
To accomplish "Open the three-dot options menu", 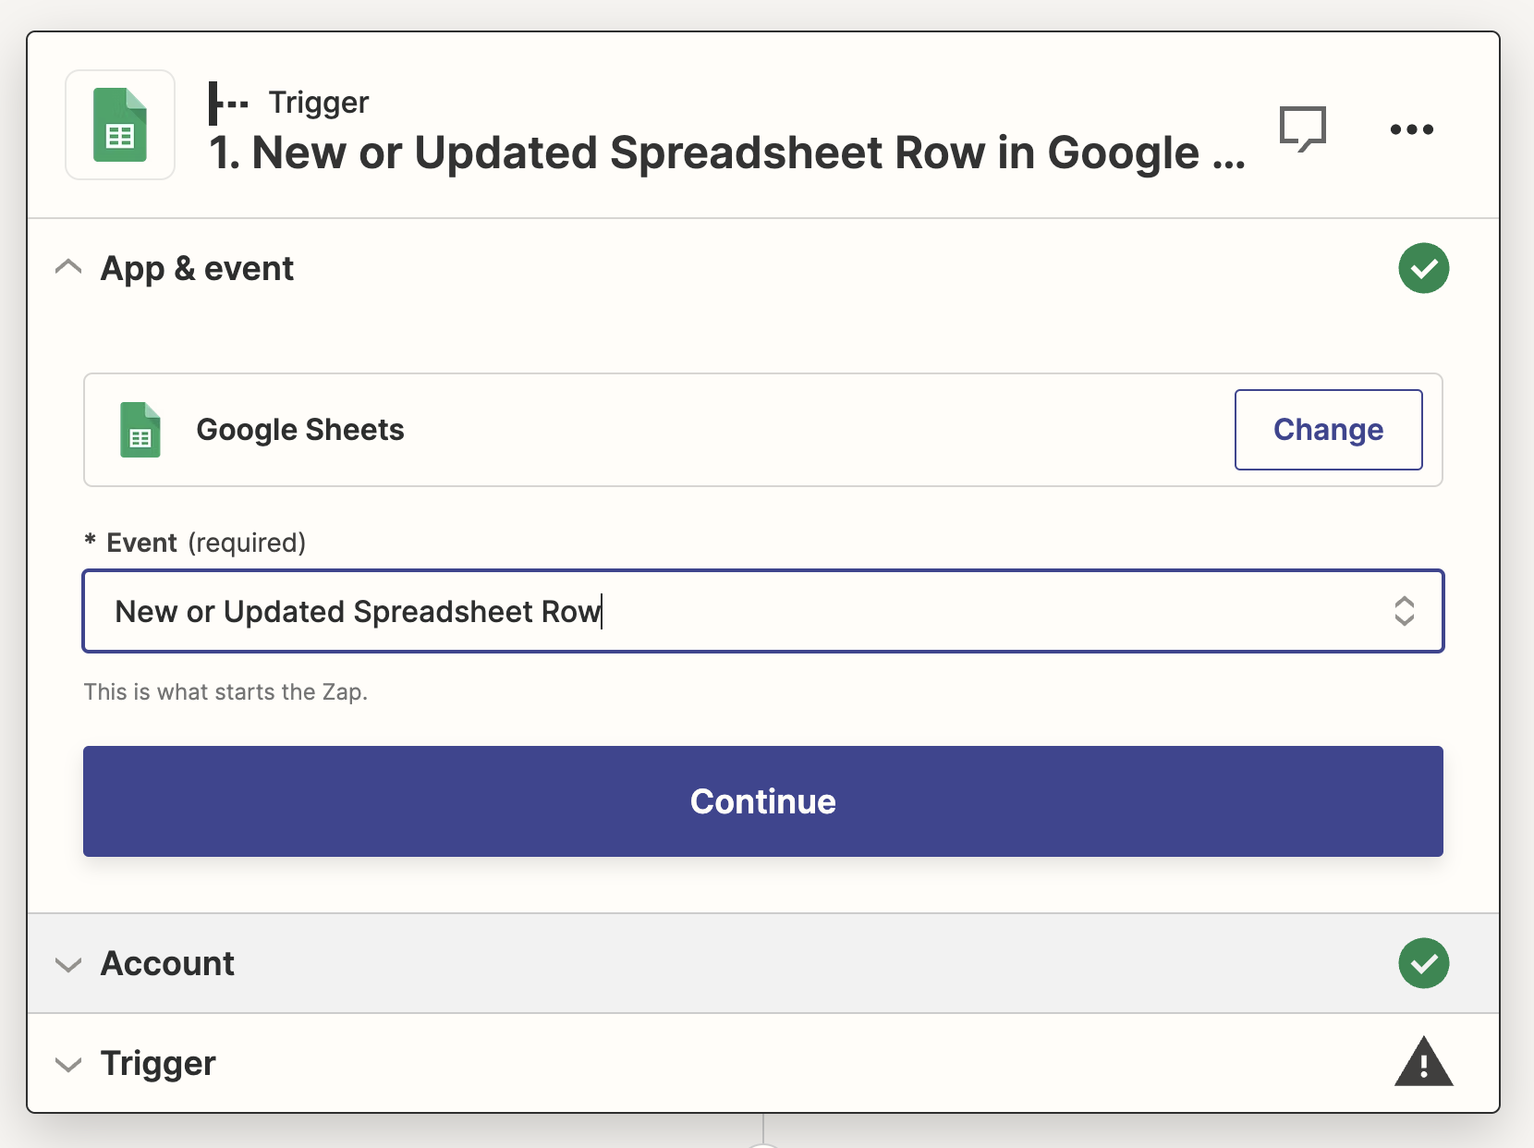I will coord(1412,129).
